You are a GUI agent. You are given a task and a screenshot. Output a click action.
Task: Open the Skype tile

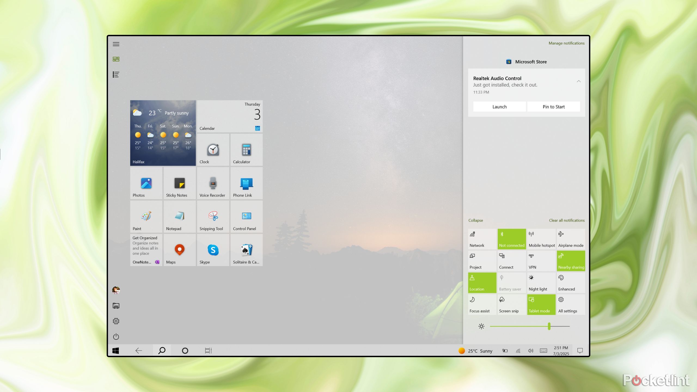tap(213, 250)
